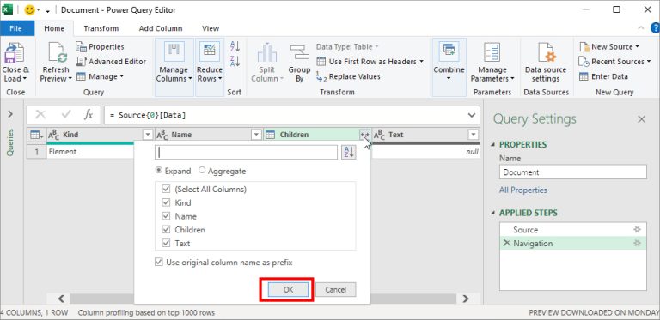
Task: Sort ascending from ribbon
Action: (x=235, y=46)
